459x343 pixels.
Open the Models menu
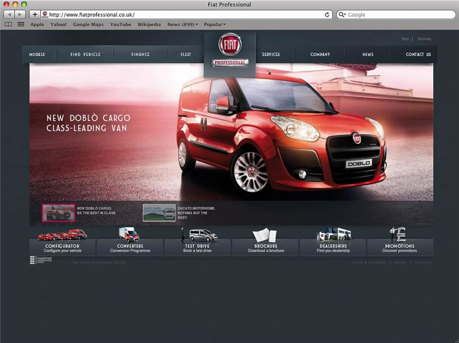pyautogui.click(x=37, y=54)
